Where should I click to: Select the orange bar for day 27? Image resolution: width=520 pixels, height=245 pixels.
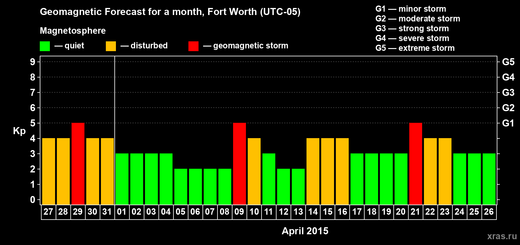coord(49,171)
